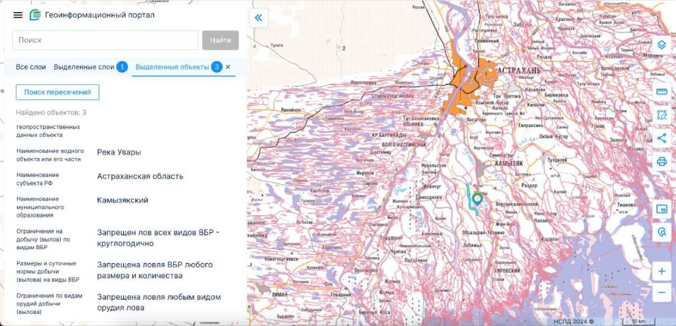Collapse the side panel with double chevron
The width and height of the screenshot is (676, 326).
(x=259, y=18)
